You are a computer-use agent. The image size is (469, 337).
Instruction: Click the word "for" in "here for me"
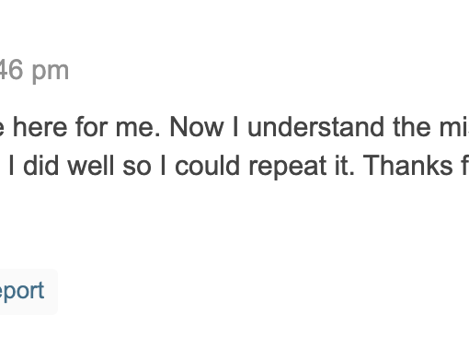(91, 127)
